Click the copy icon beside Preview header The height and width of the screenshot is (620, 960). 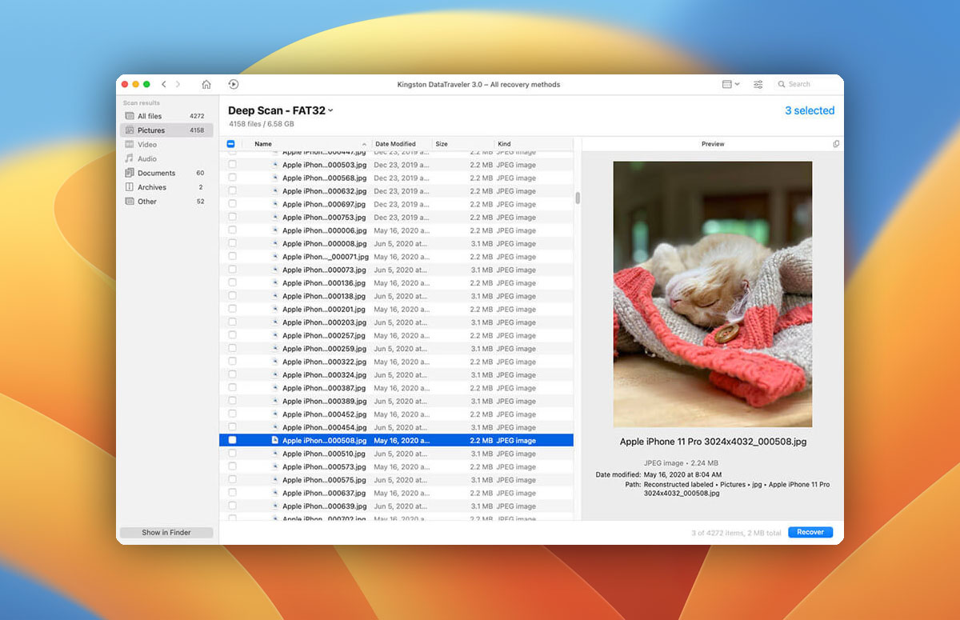coord(836,144)
